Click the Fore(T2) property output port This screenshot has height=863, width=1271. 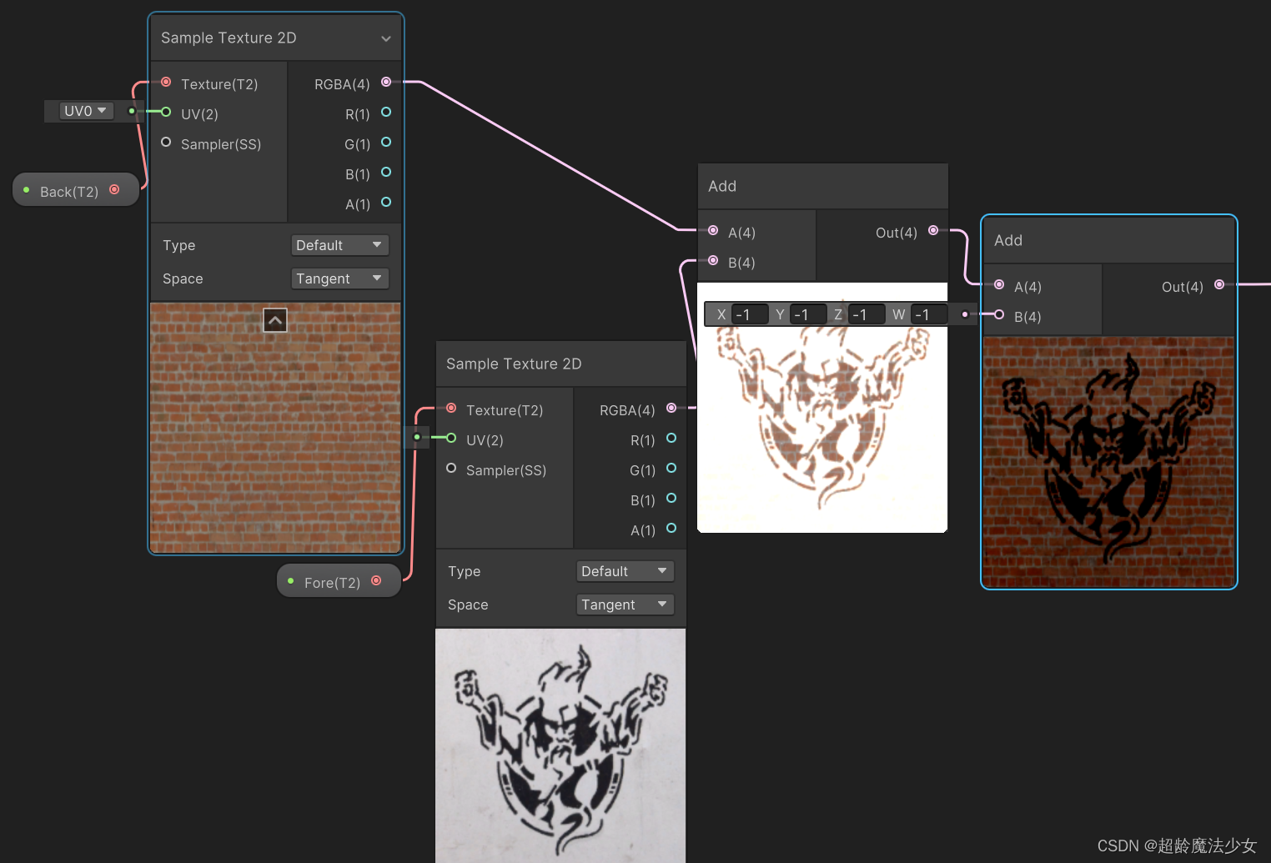376,580
